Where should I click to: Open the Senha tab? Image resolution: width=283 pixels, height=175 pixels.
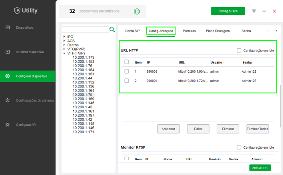tap(246, 31)
